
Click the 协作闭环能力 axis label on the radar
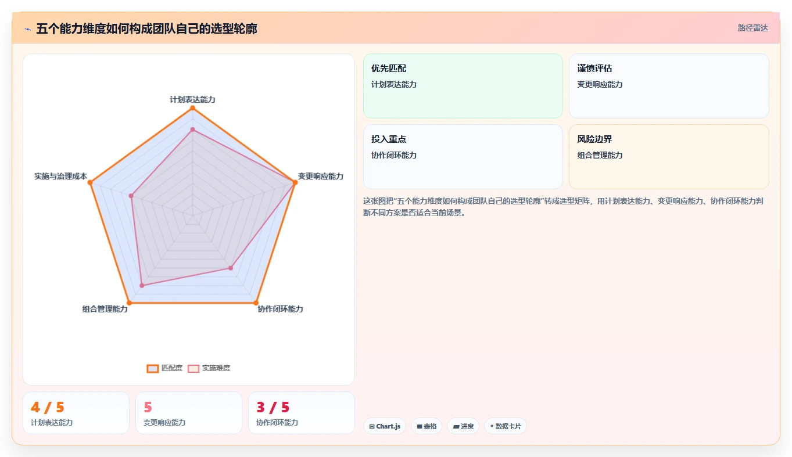pyautogui.click(x=281, y=309)
